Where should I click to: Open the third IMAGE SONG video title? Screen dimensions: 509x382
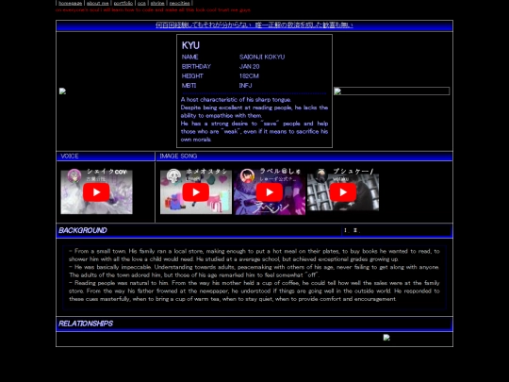[353, 171]
